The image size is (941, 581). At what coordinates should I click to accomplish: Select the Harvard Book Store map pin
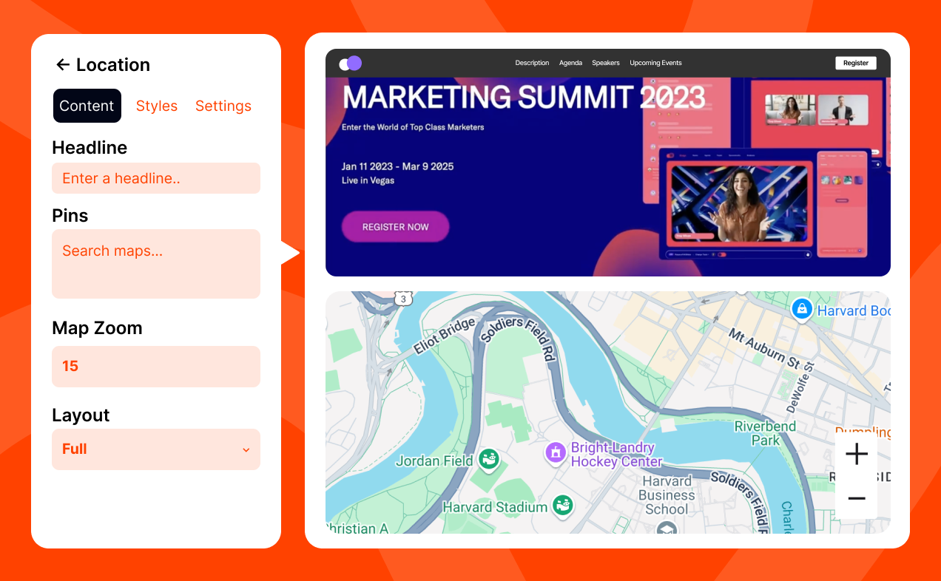point(801,309)
